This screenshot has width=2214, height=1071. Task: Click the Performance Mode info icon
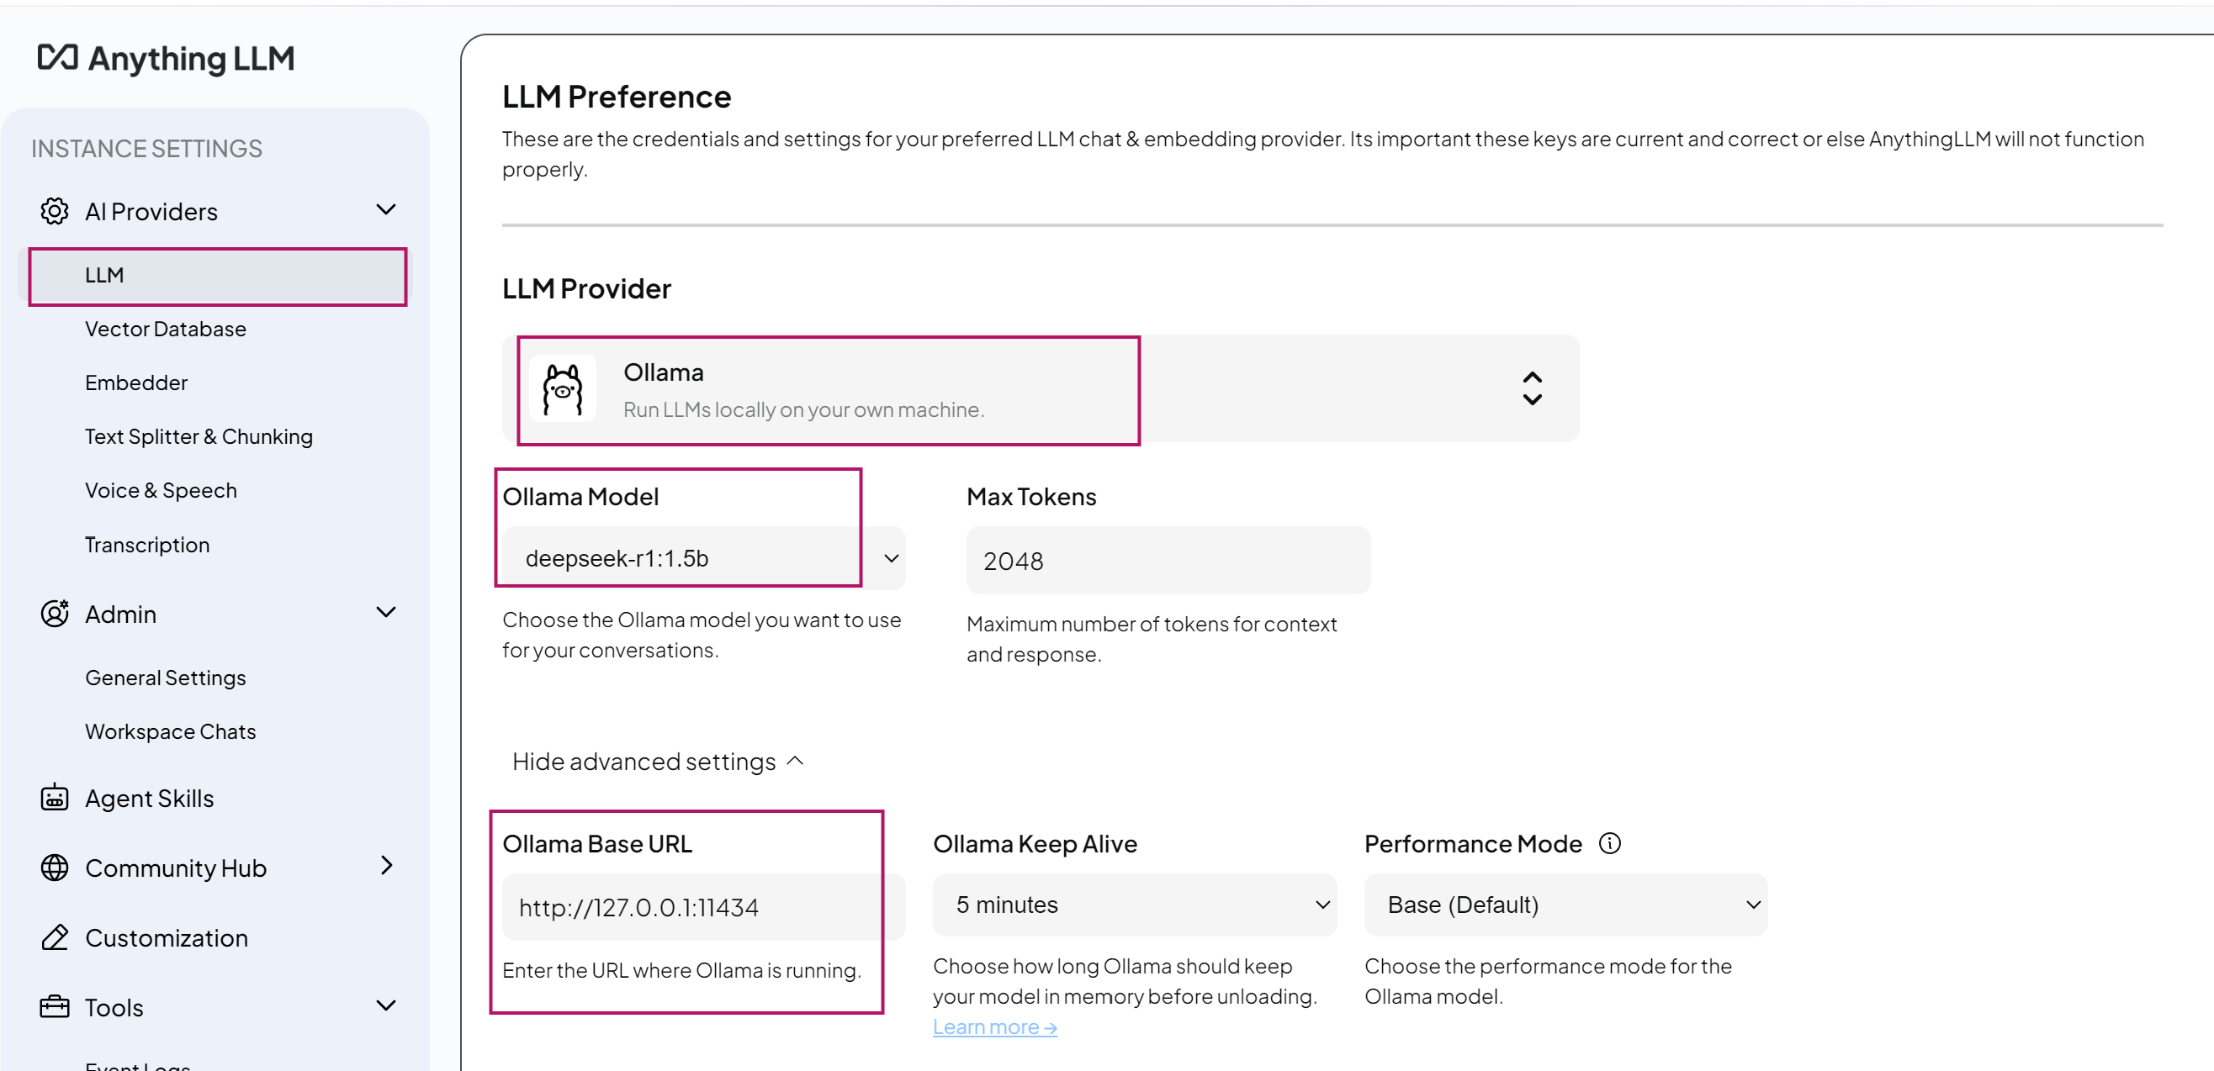point(1609,843)
